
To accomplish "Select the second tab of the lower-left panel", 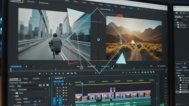I will coord(26,79).
